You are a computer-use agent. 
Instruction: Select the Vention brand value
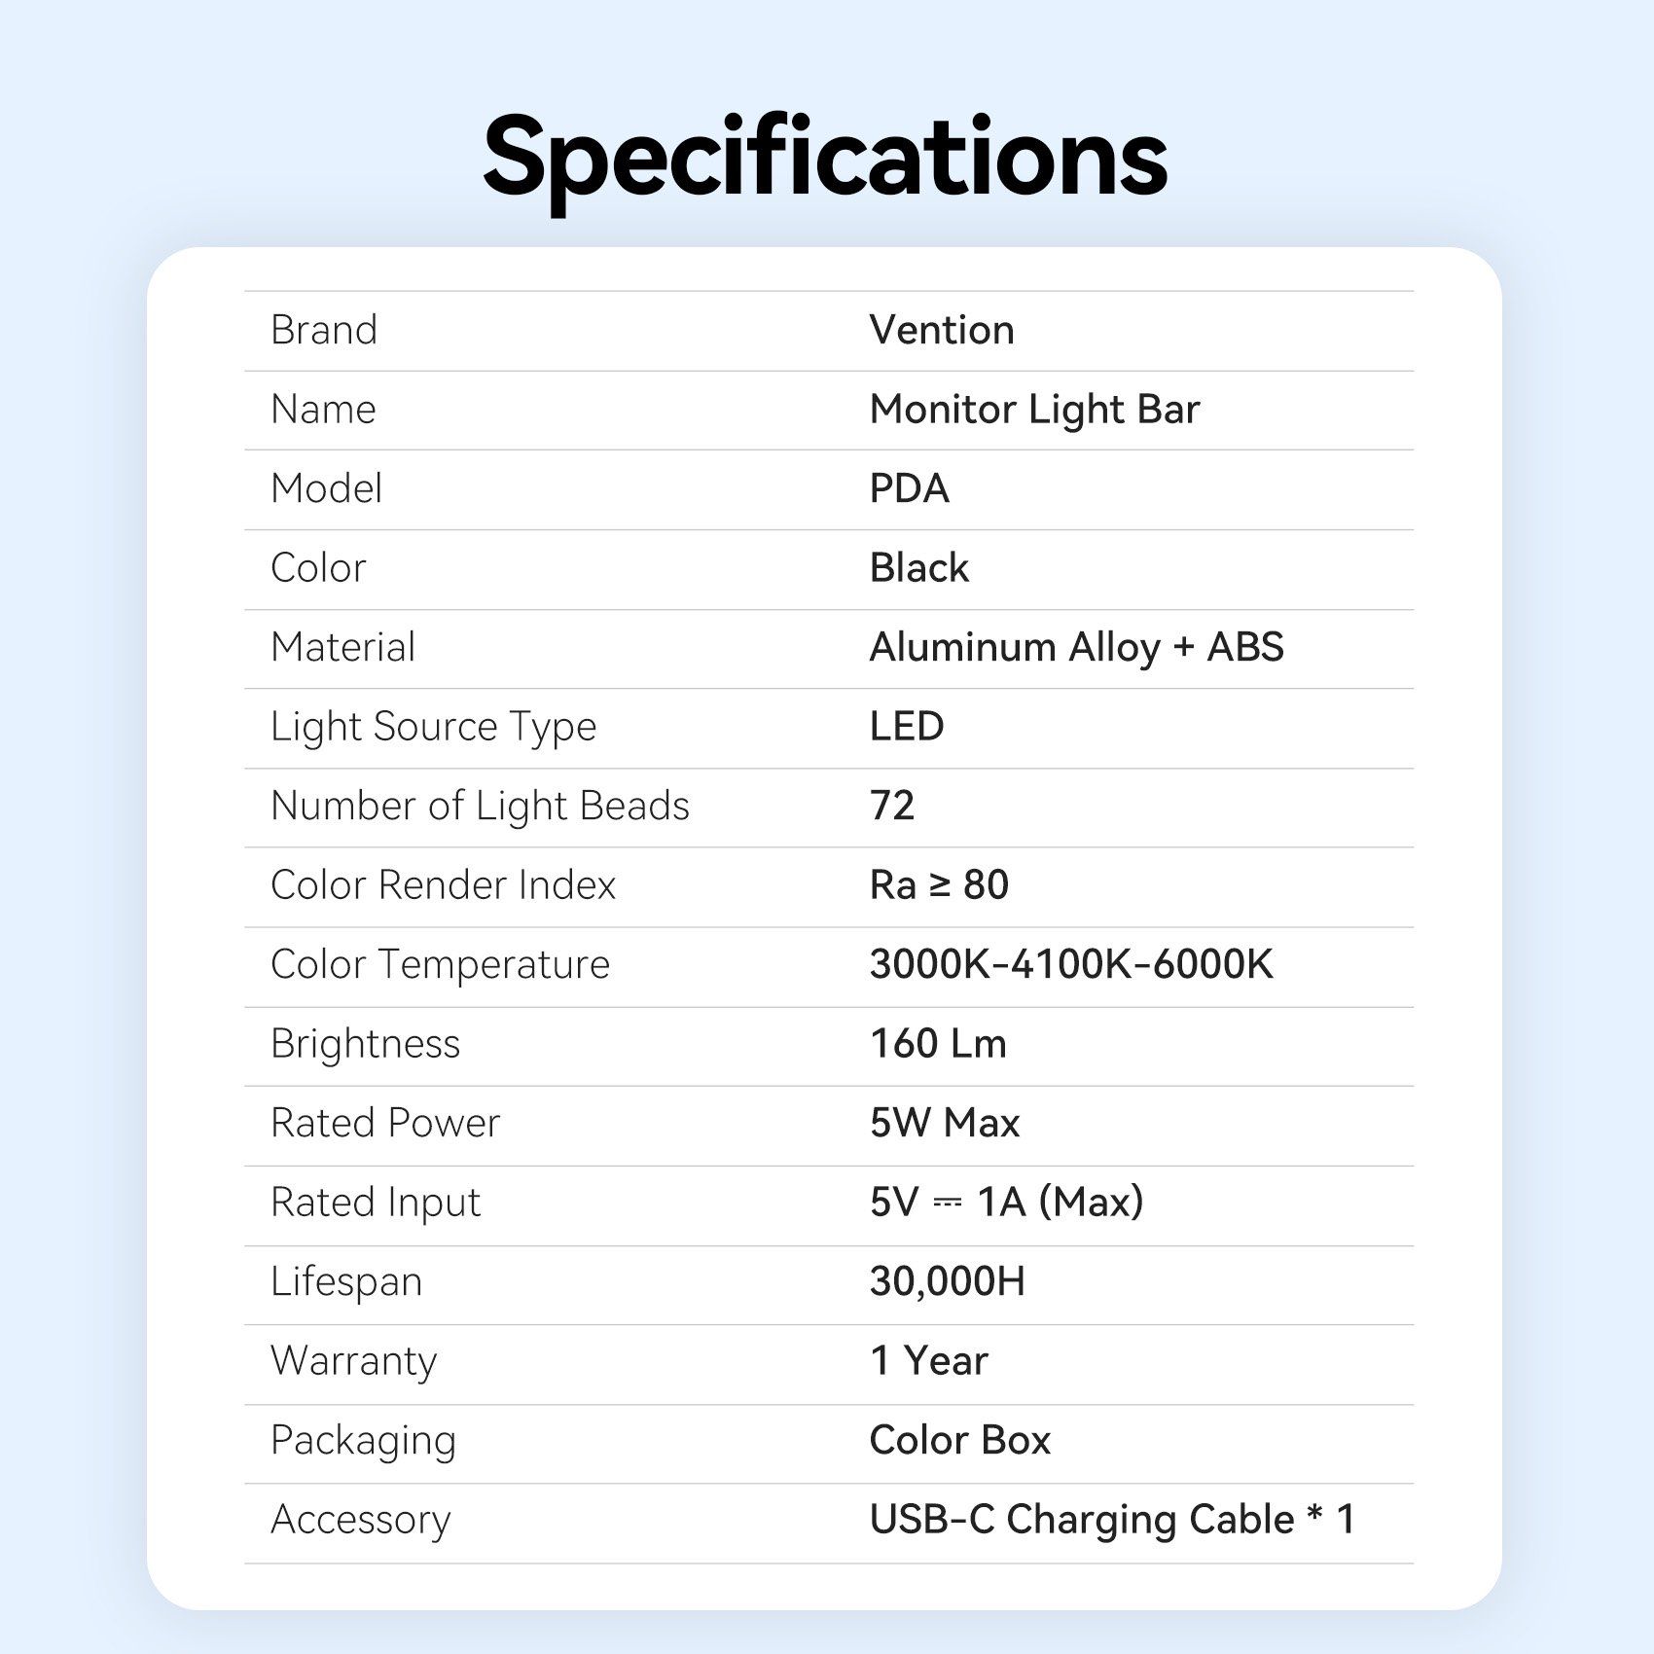[941, 331]
